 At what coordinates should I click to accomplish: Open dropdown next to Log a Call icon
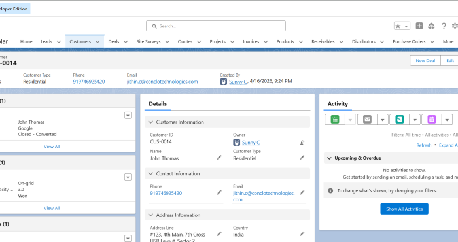414,120
